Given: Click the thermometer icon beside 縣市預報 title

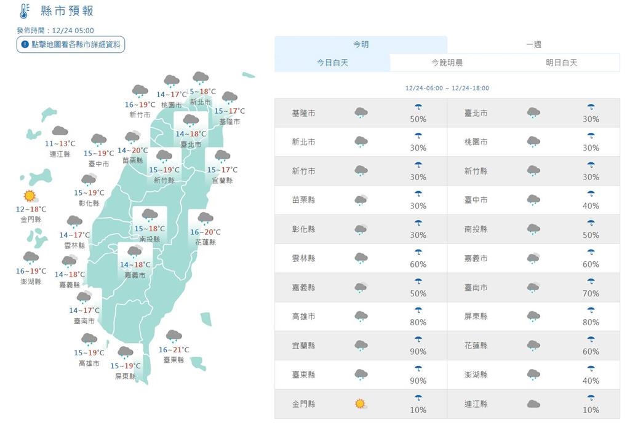Looking at the screenshot, I should click(x=23, y=10).
